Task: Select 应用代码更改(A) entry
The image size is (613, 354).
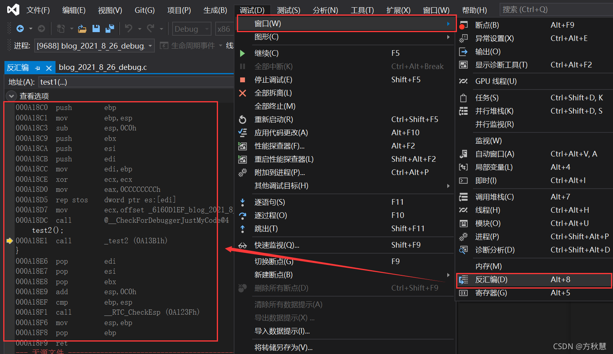Action: (345, 132)
